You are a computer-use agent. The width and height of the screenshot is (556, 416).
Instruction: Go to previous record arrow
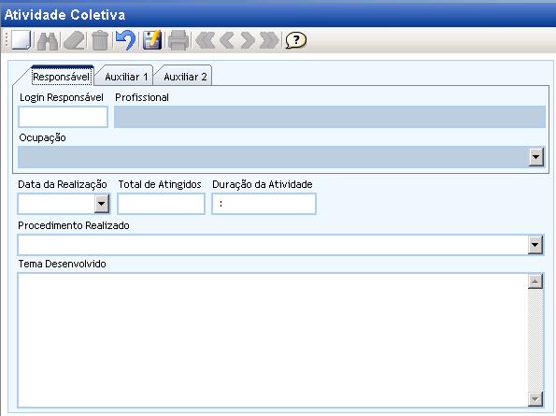pyautogui.click(x=226, y=40)
